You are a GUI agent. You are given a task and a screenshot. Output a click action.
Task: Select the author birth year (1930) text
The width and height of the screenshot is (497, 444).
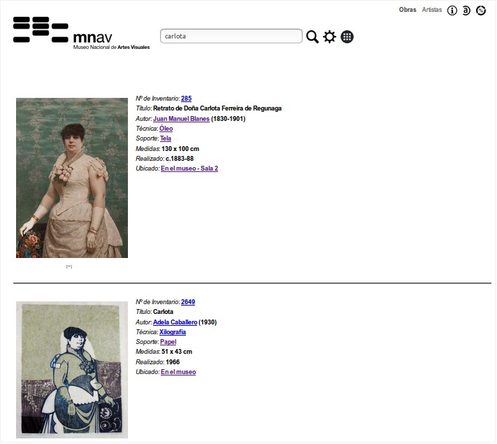click(208, 322)
